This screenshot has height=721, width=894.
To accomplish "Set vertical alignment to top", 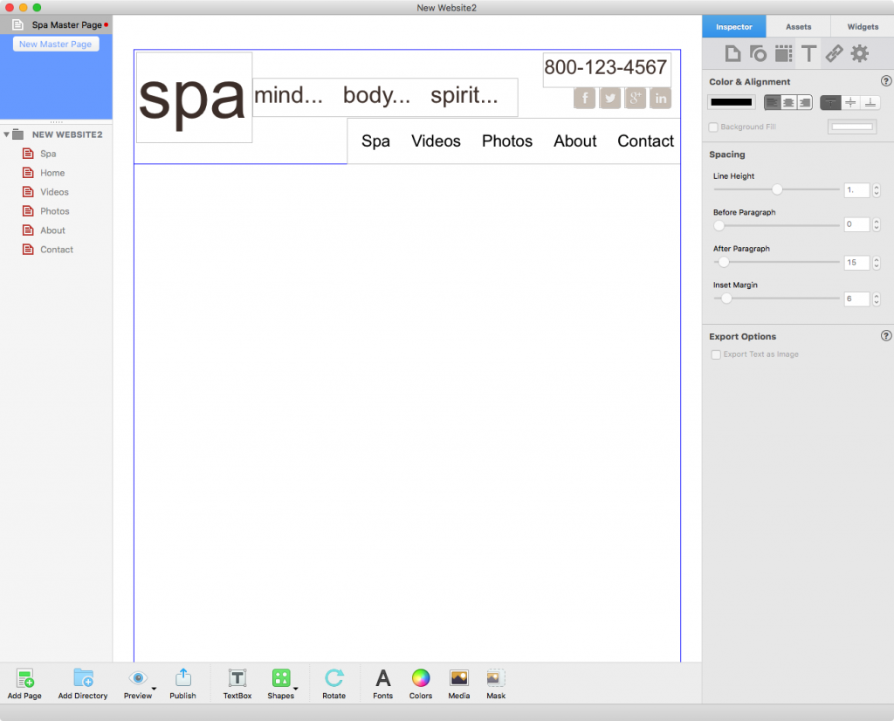I will pyautogui.click(x=831, y=103).
